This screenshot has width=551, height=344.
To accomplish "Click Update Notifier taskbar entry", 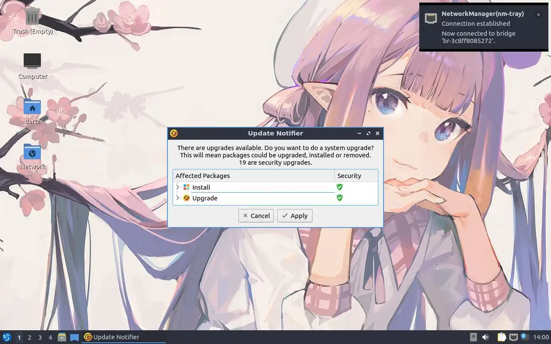I will 124,337.
